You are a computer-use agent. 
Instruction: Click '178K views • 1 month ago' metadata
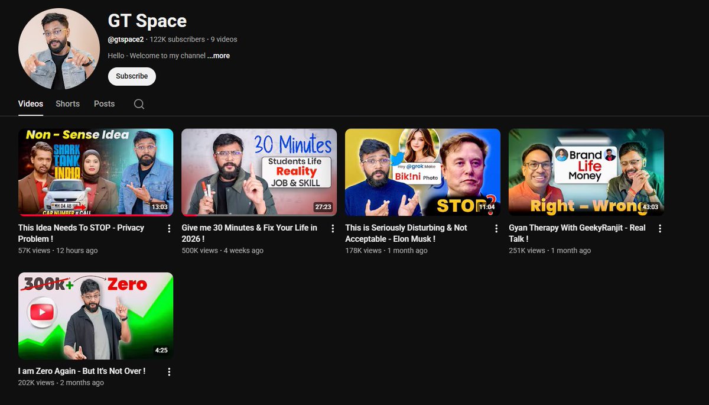click(386, 251)
